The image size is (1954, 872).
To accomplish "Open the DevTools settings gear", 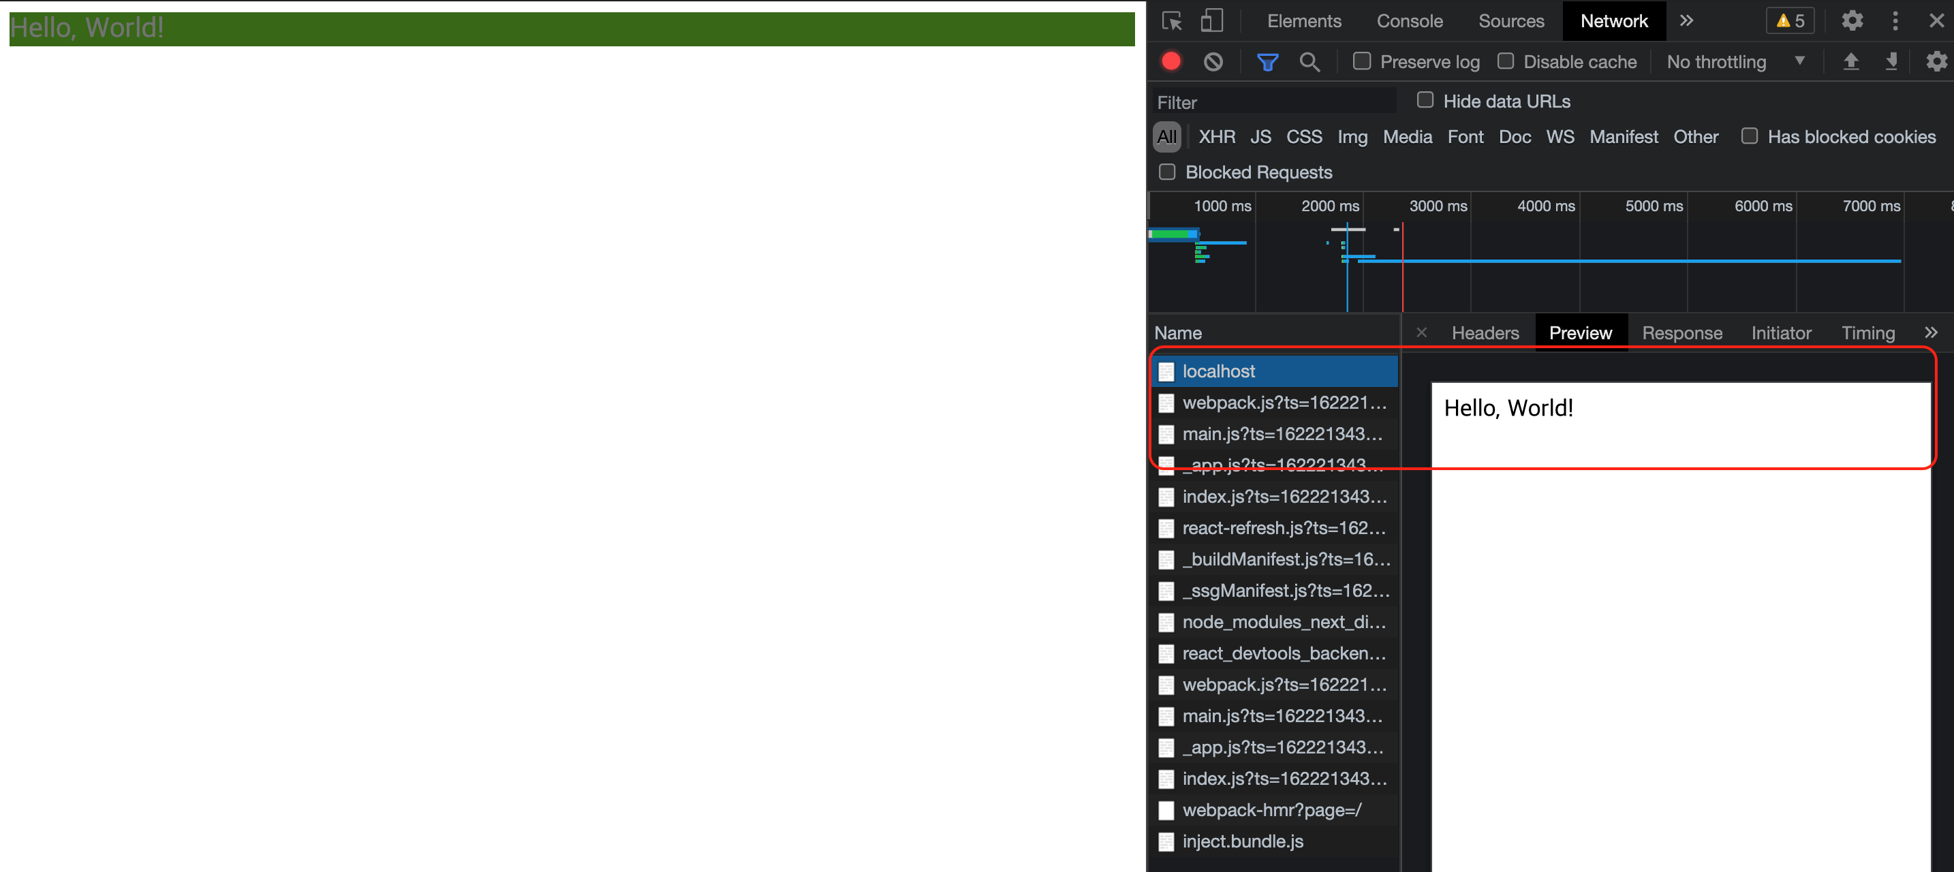I will (x=1852, y=21).
